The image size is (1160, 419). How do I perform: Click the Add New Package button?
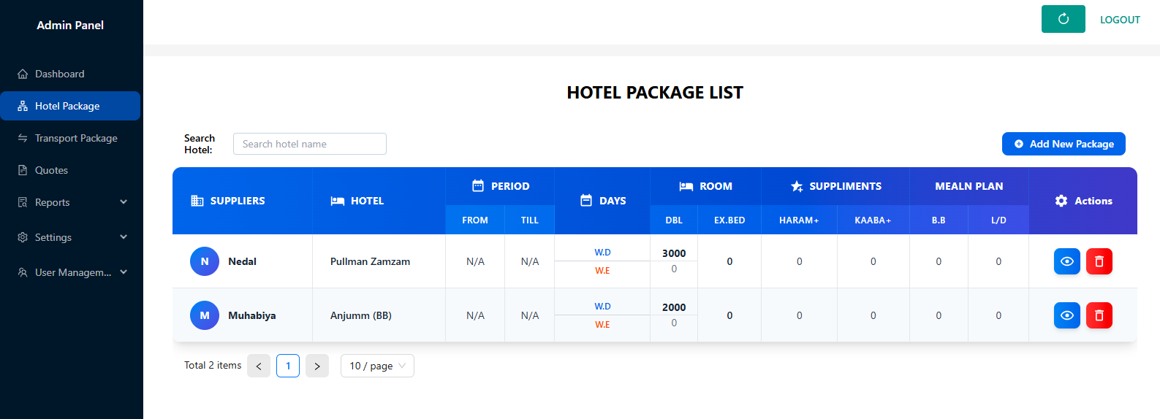pos(1064,144)
